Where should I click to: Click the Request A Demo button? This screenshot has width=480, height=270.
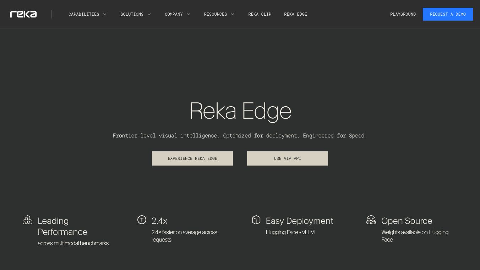coord(448,14)
